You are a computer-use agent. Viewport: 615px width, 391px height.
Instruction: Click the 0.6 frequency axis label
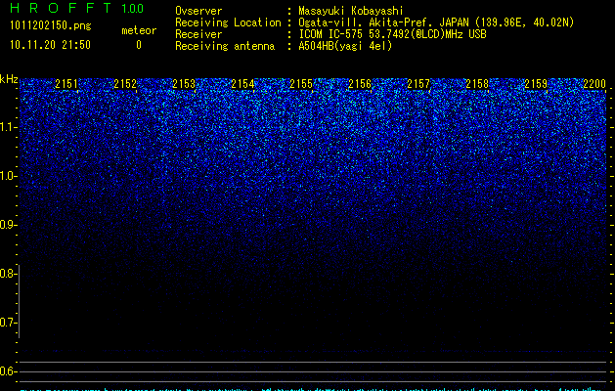click(x=8, y=371)
